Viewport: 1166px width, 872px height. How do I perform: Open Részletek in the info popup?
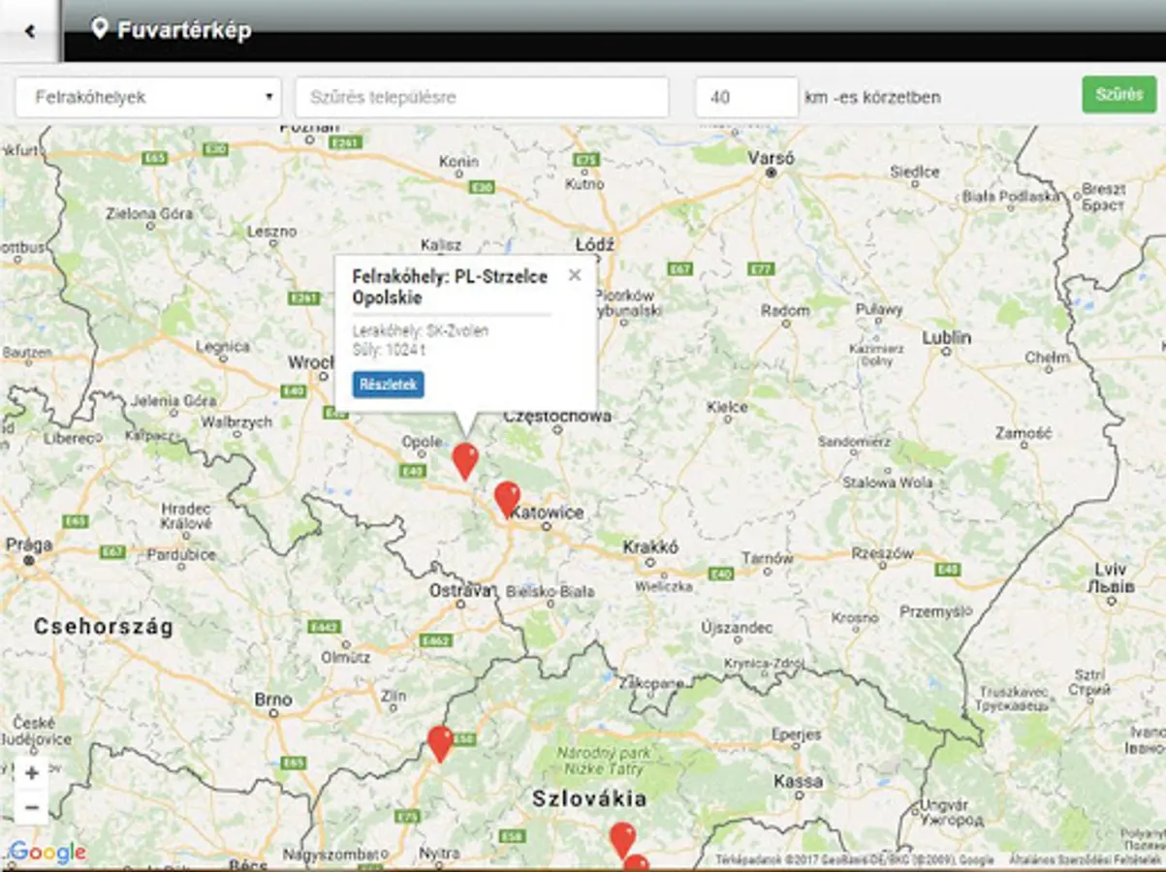[x=388, y=385]
